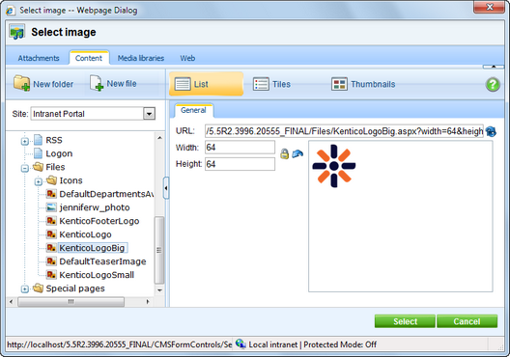510x357 pixels.
Task: Select the Logon tree item
Action: 59,153
